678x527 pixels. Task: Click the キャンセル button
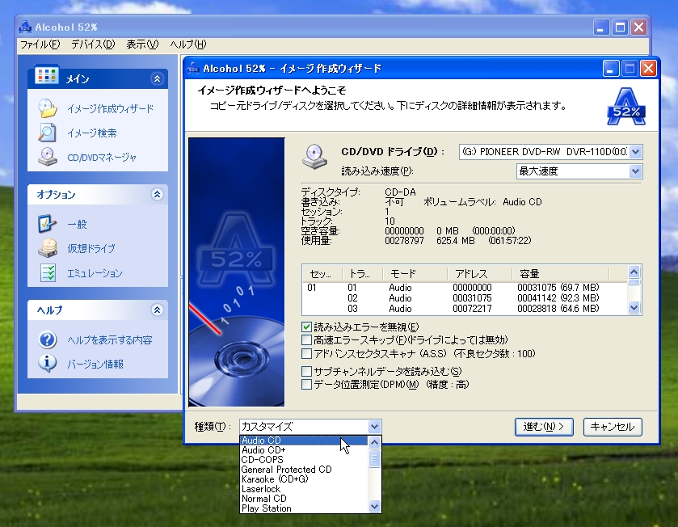coord(613,427)
